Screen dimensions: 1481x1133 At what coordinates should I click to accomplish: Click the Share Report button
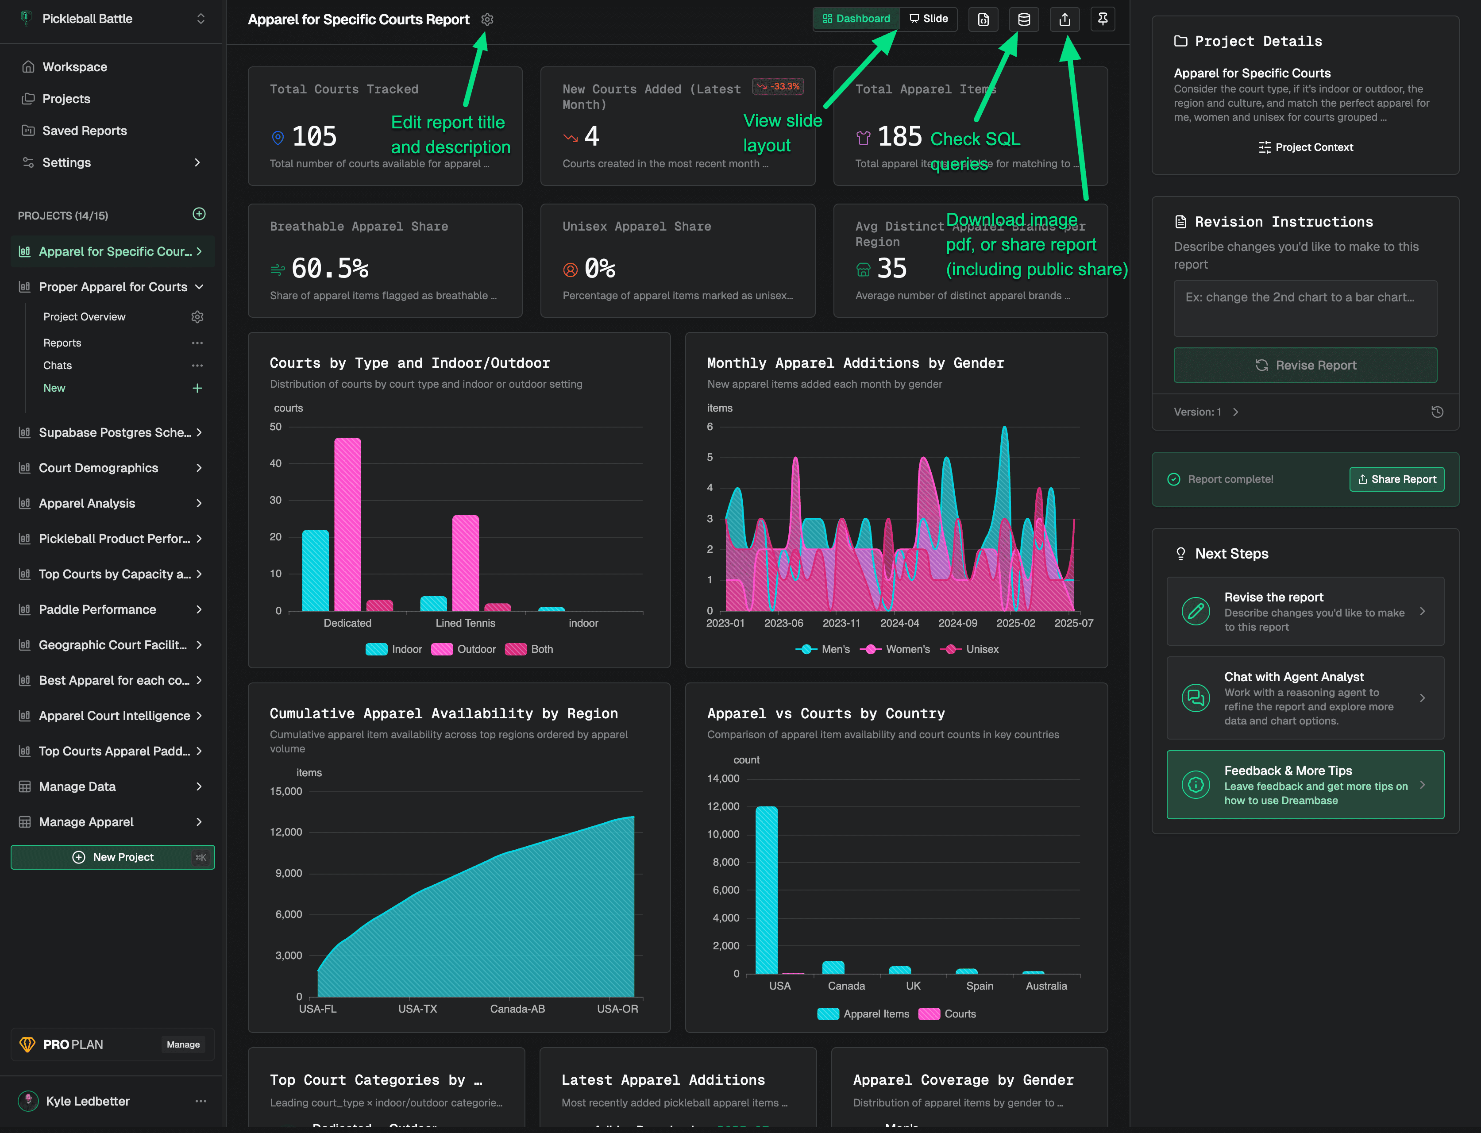1396,479
